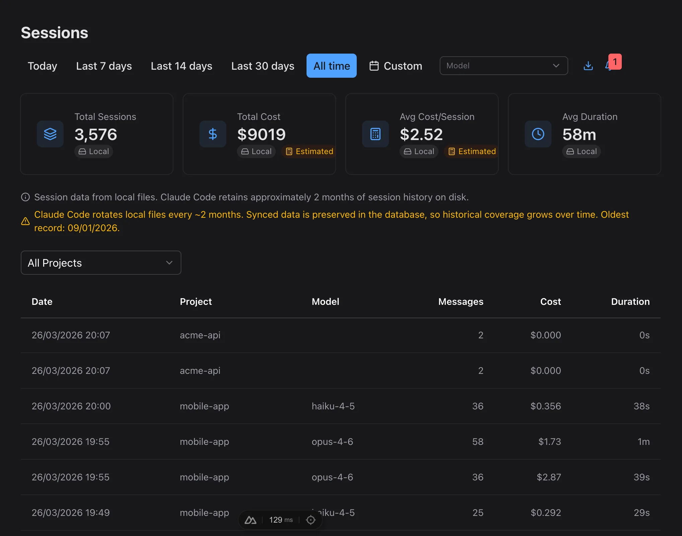
Task: Click the haiku-4-5 model in the 20:00 row
Action: click(333, 406)
